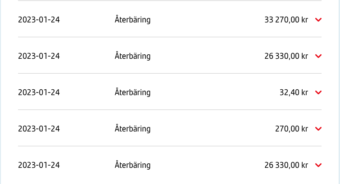
Task: Click the bottom 26 330,00 kr amount
Action: (286, 165)
